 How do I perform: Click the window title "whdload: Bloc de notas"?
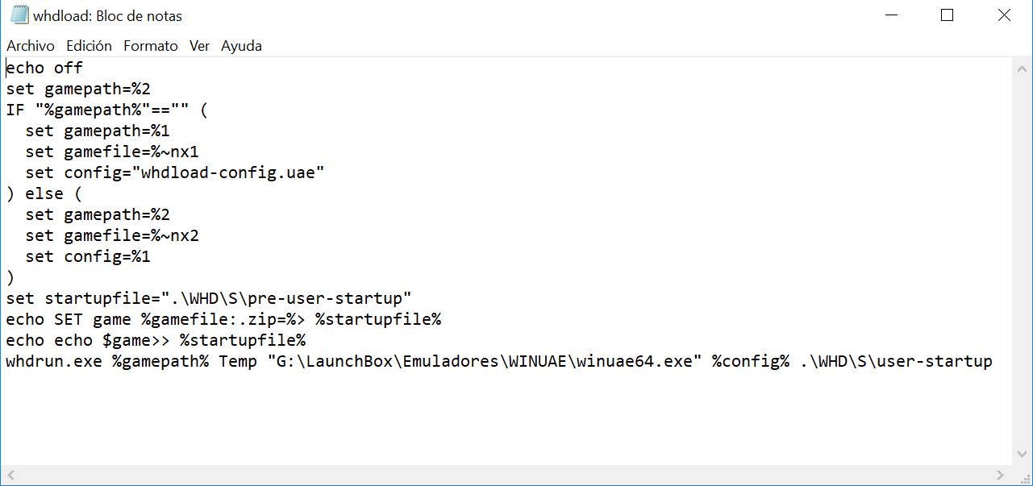coord(108,15)
